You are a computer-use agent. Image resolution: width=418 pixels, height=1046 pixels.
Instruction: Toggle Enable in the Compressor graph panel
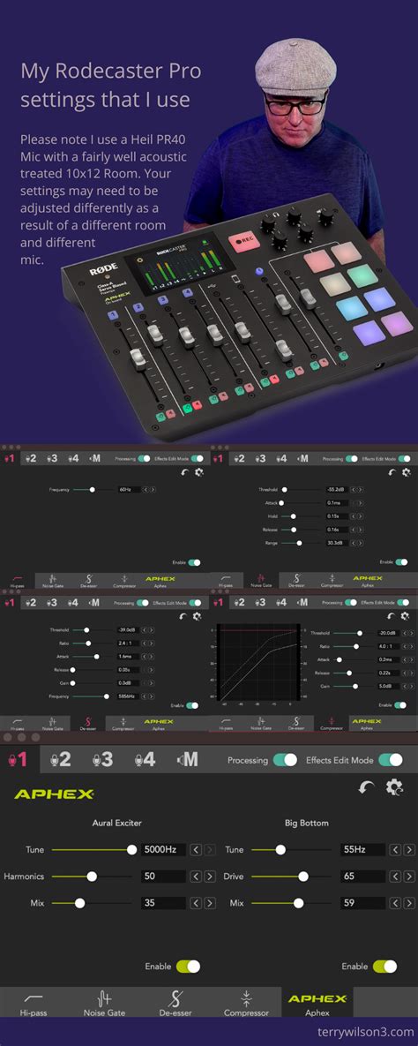pyautogui.click(x=400, y=705)
